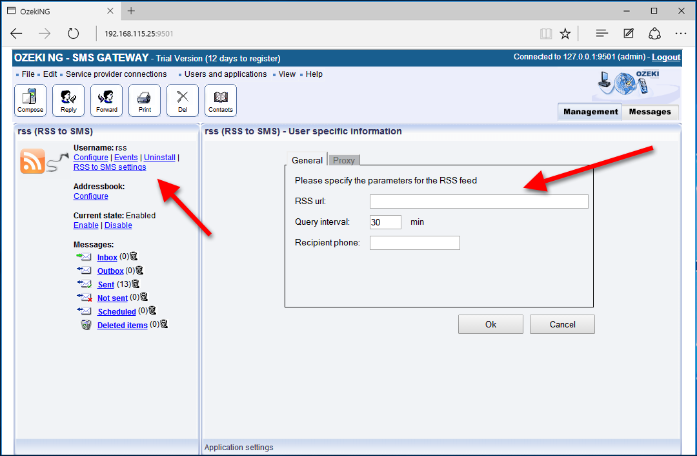697x456 pixels.
Task: Click the Forward toolbar icon
Action: (106, 101)
